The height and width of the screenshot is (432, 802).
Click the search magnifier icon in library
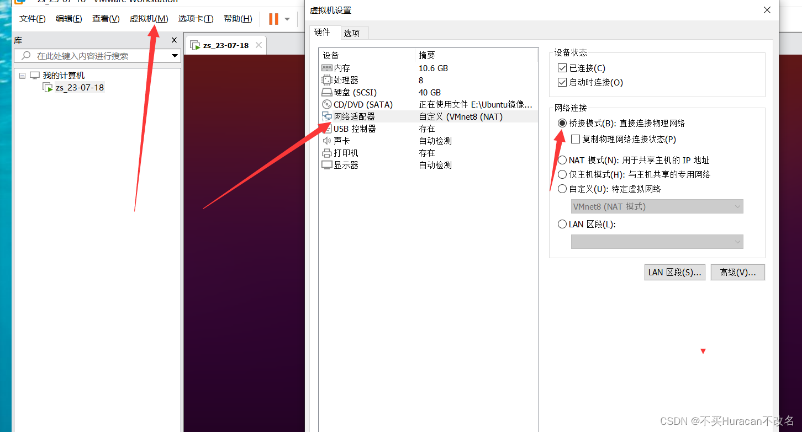point(25,56)
